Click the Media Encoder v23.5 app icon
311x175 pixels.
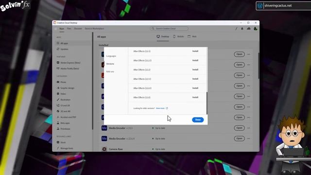pyautogui.click(x=104, y=128)
